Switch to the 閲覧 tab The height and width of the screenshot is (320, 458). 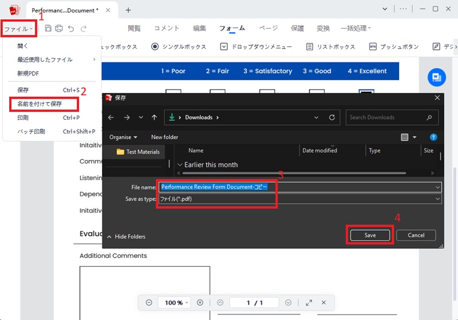135,28
